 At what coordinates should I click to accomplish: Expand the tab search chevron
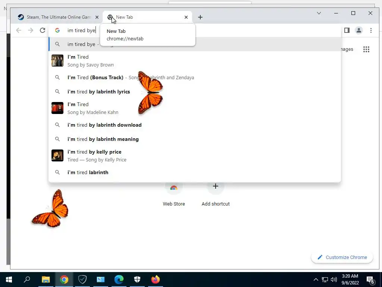(x=319, y=13)
